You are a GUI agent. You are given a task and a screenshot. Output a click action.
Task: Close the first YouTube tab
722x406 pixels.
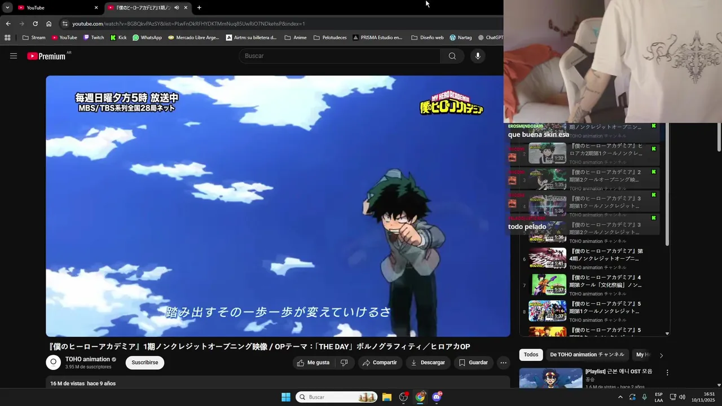point(96,7)
